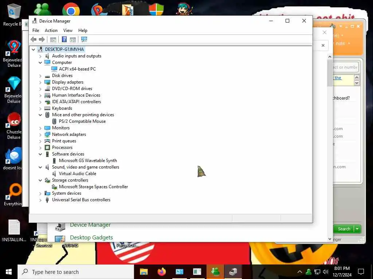Click the Forward arrow toolbar icon
373x279 pixels.
[42, 39]
